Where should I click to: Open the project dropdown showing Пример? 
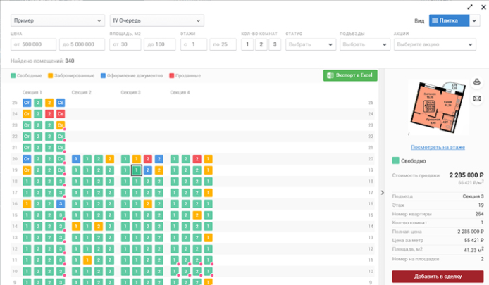pos(58,20)
